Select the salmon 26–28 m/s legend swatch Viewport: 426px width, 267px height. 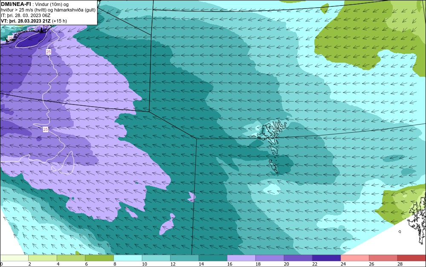[383, 258]
